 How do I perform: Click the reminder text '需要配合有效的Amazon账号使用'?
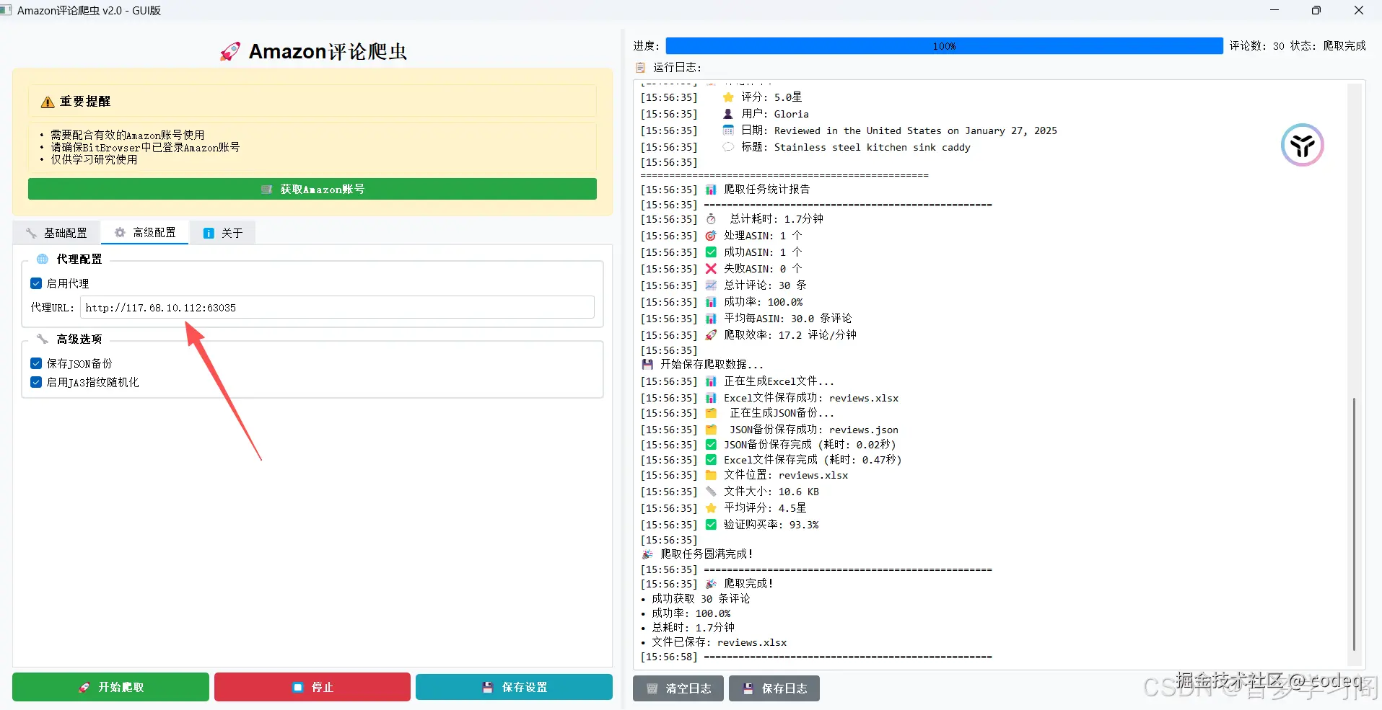tap(128, 135)
